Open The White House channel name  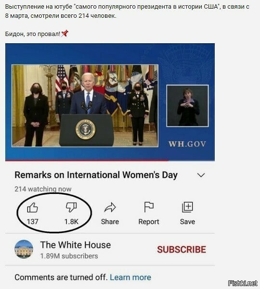pos(76,245)
